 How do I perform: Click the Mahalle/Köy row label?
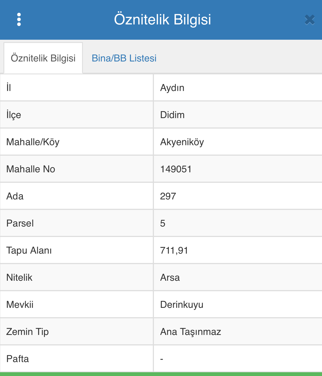pyautogui.click(x=33, y=142)
